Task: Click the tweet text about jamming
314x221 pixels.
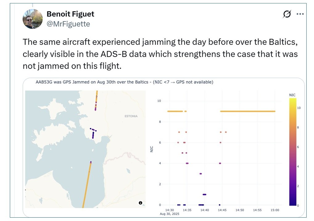Action: click(x=160, y=54)
